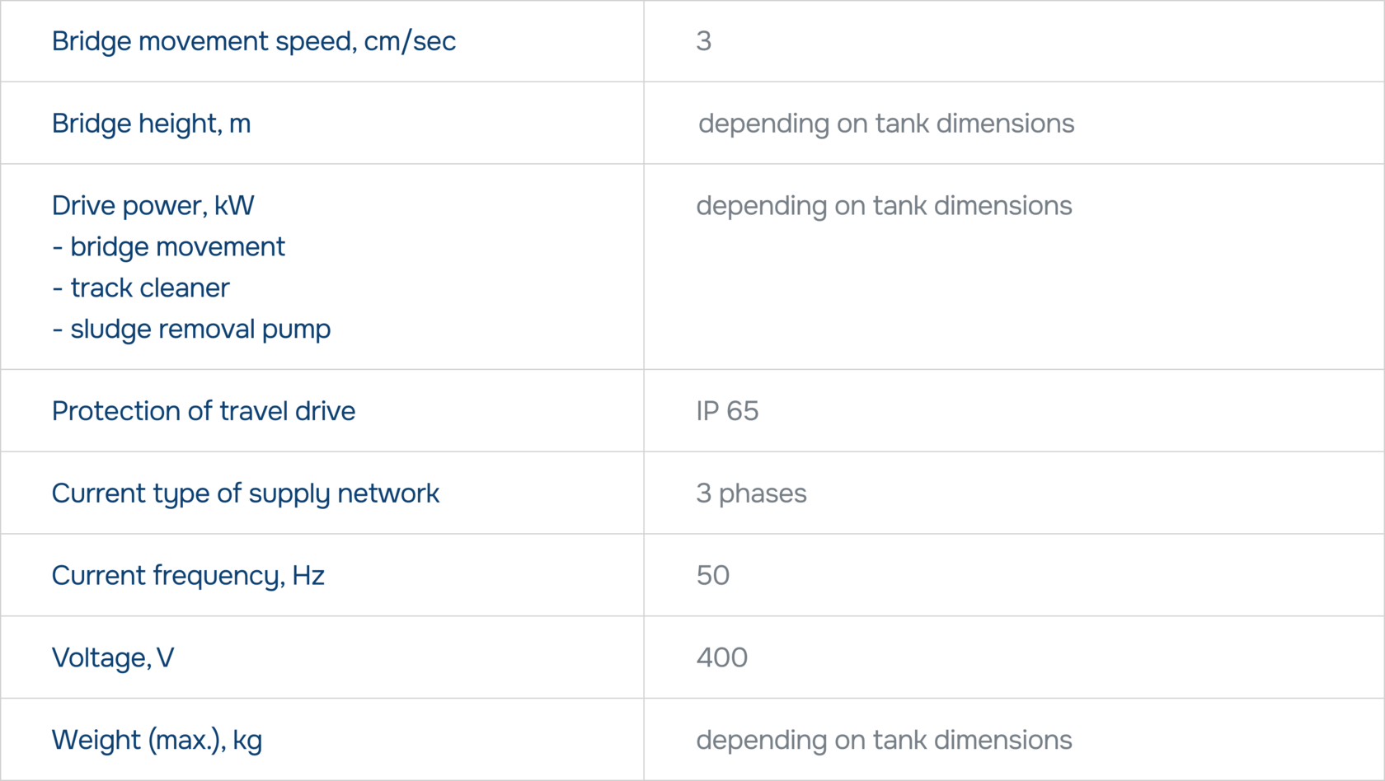Click the 'Bridge height, m' label

coord(151,124)
